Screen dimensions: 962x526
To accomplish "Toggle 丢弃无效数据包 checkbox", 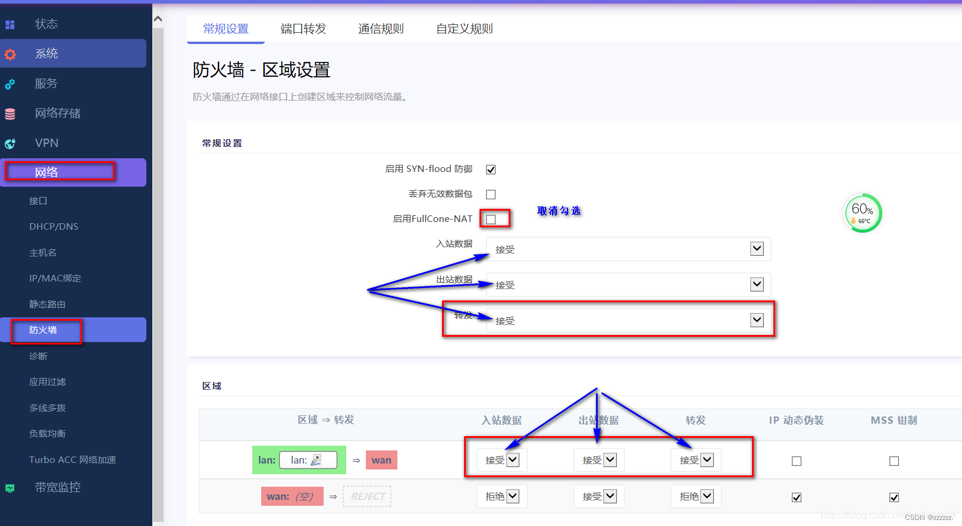I will (491, 195).
